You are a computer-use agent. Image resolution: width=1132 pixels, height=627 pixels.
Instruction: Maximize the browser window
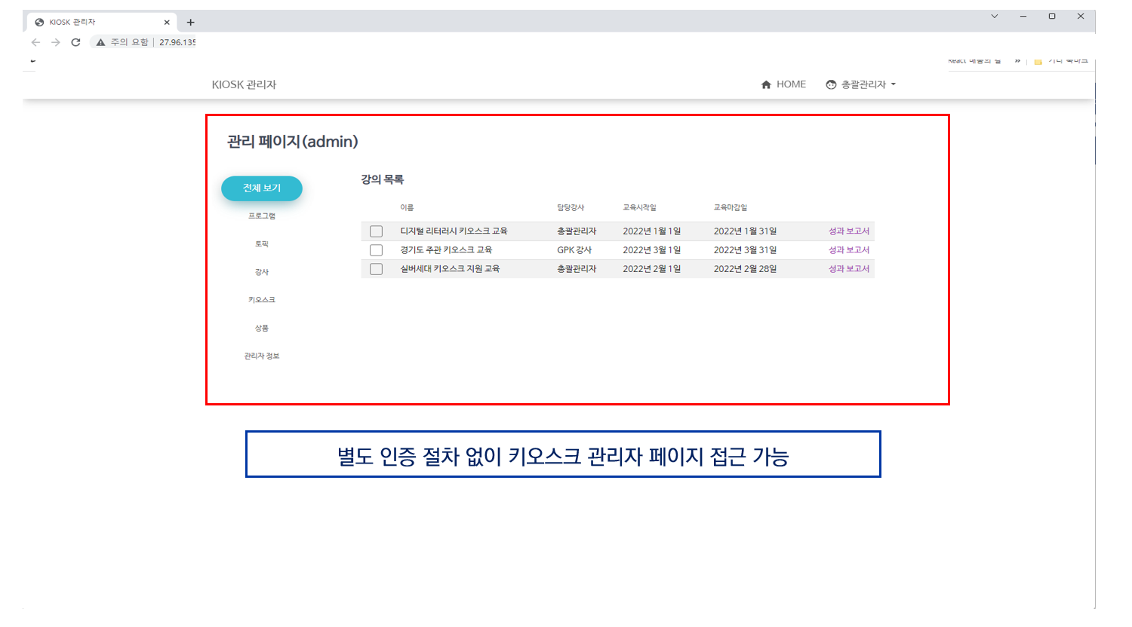[1052, 16]
